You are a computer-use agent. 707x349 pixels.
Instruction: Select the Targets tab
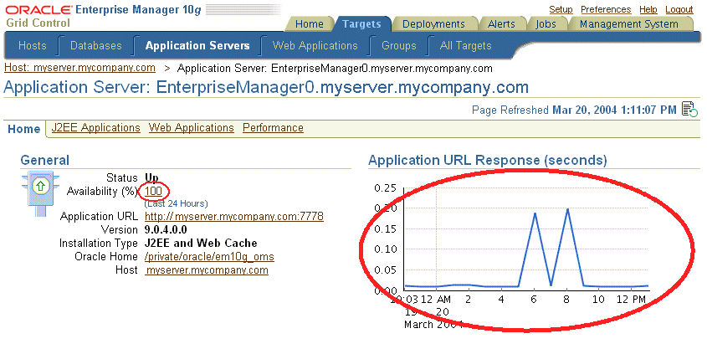[x=361, y=24]
